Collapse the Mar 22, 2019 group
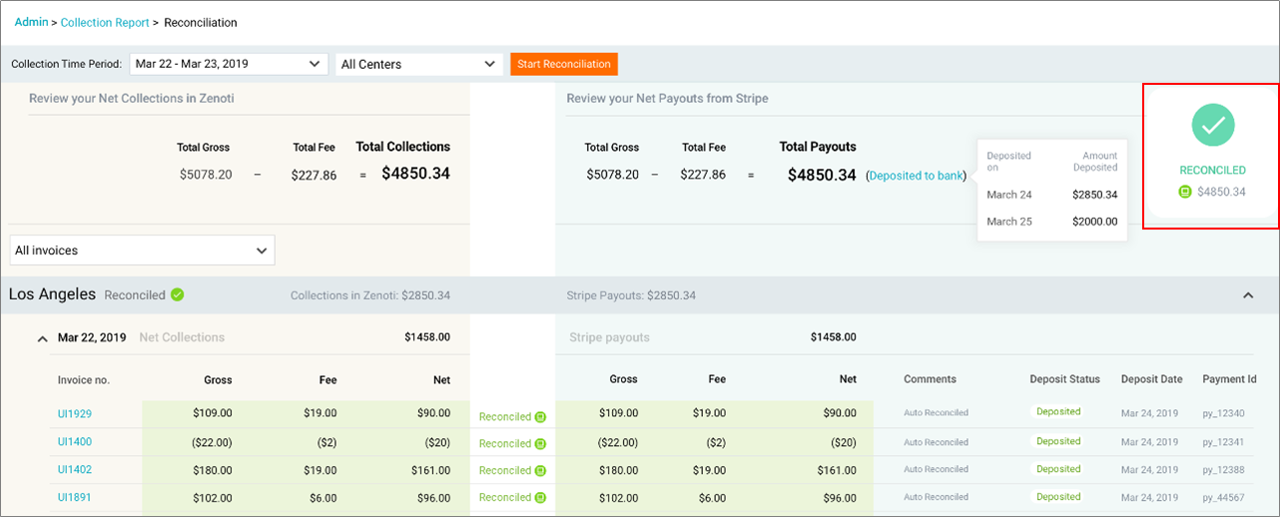The height and width of the screenshot is (517, 1280). 42,338
